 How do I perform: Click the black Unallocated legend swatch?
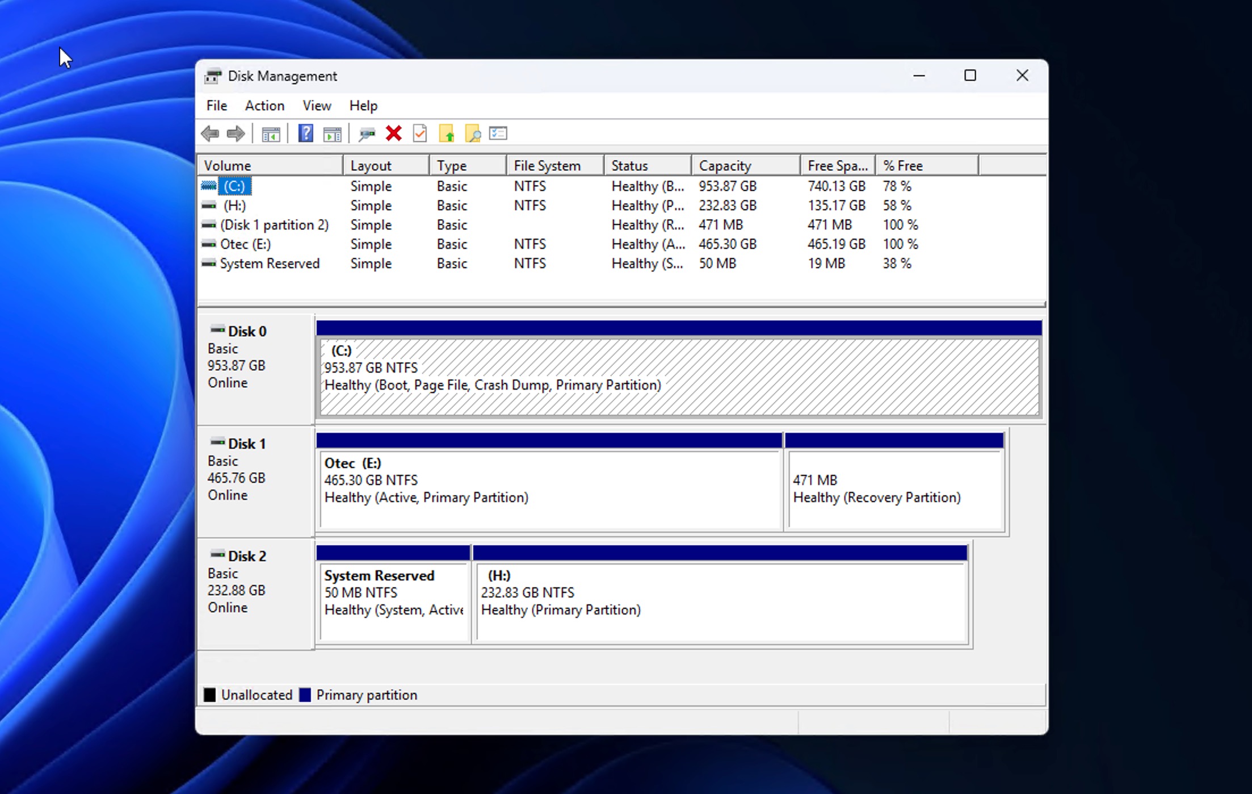tap(210, 695)
